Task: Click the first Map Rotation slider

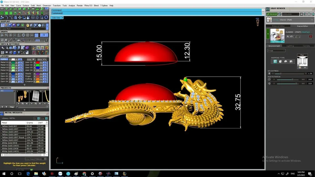Action: click(288, 79)
